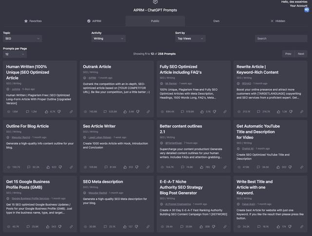Open Rewrite Article Keyword-Rich Content title
The width and height of the screenshot is (312, 236).
click(257, 69)
